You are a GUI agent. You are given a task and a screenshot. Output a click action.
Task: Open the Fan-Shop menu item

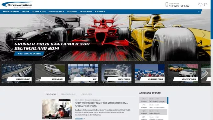tap(72, 12)
